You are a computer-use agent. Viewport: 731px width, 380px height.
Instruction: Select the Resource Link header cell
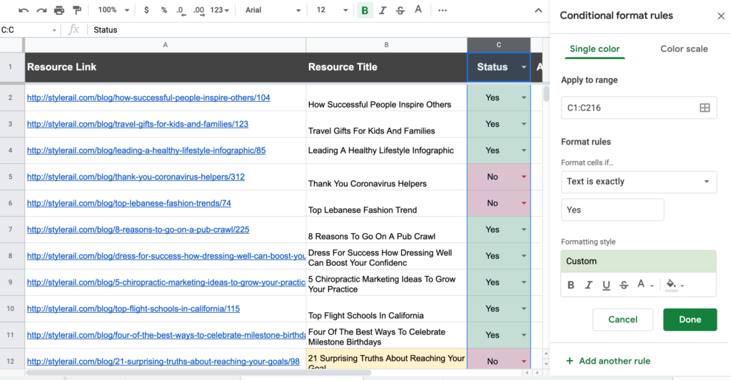click(x=165, y=67)
